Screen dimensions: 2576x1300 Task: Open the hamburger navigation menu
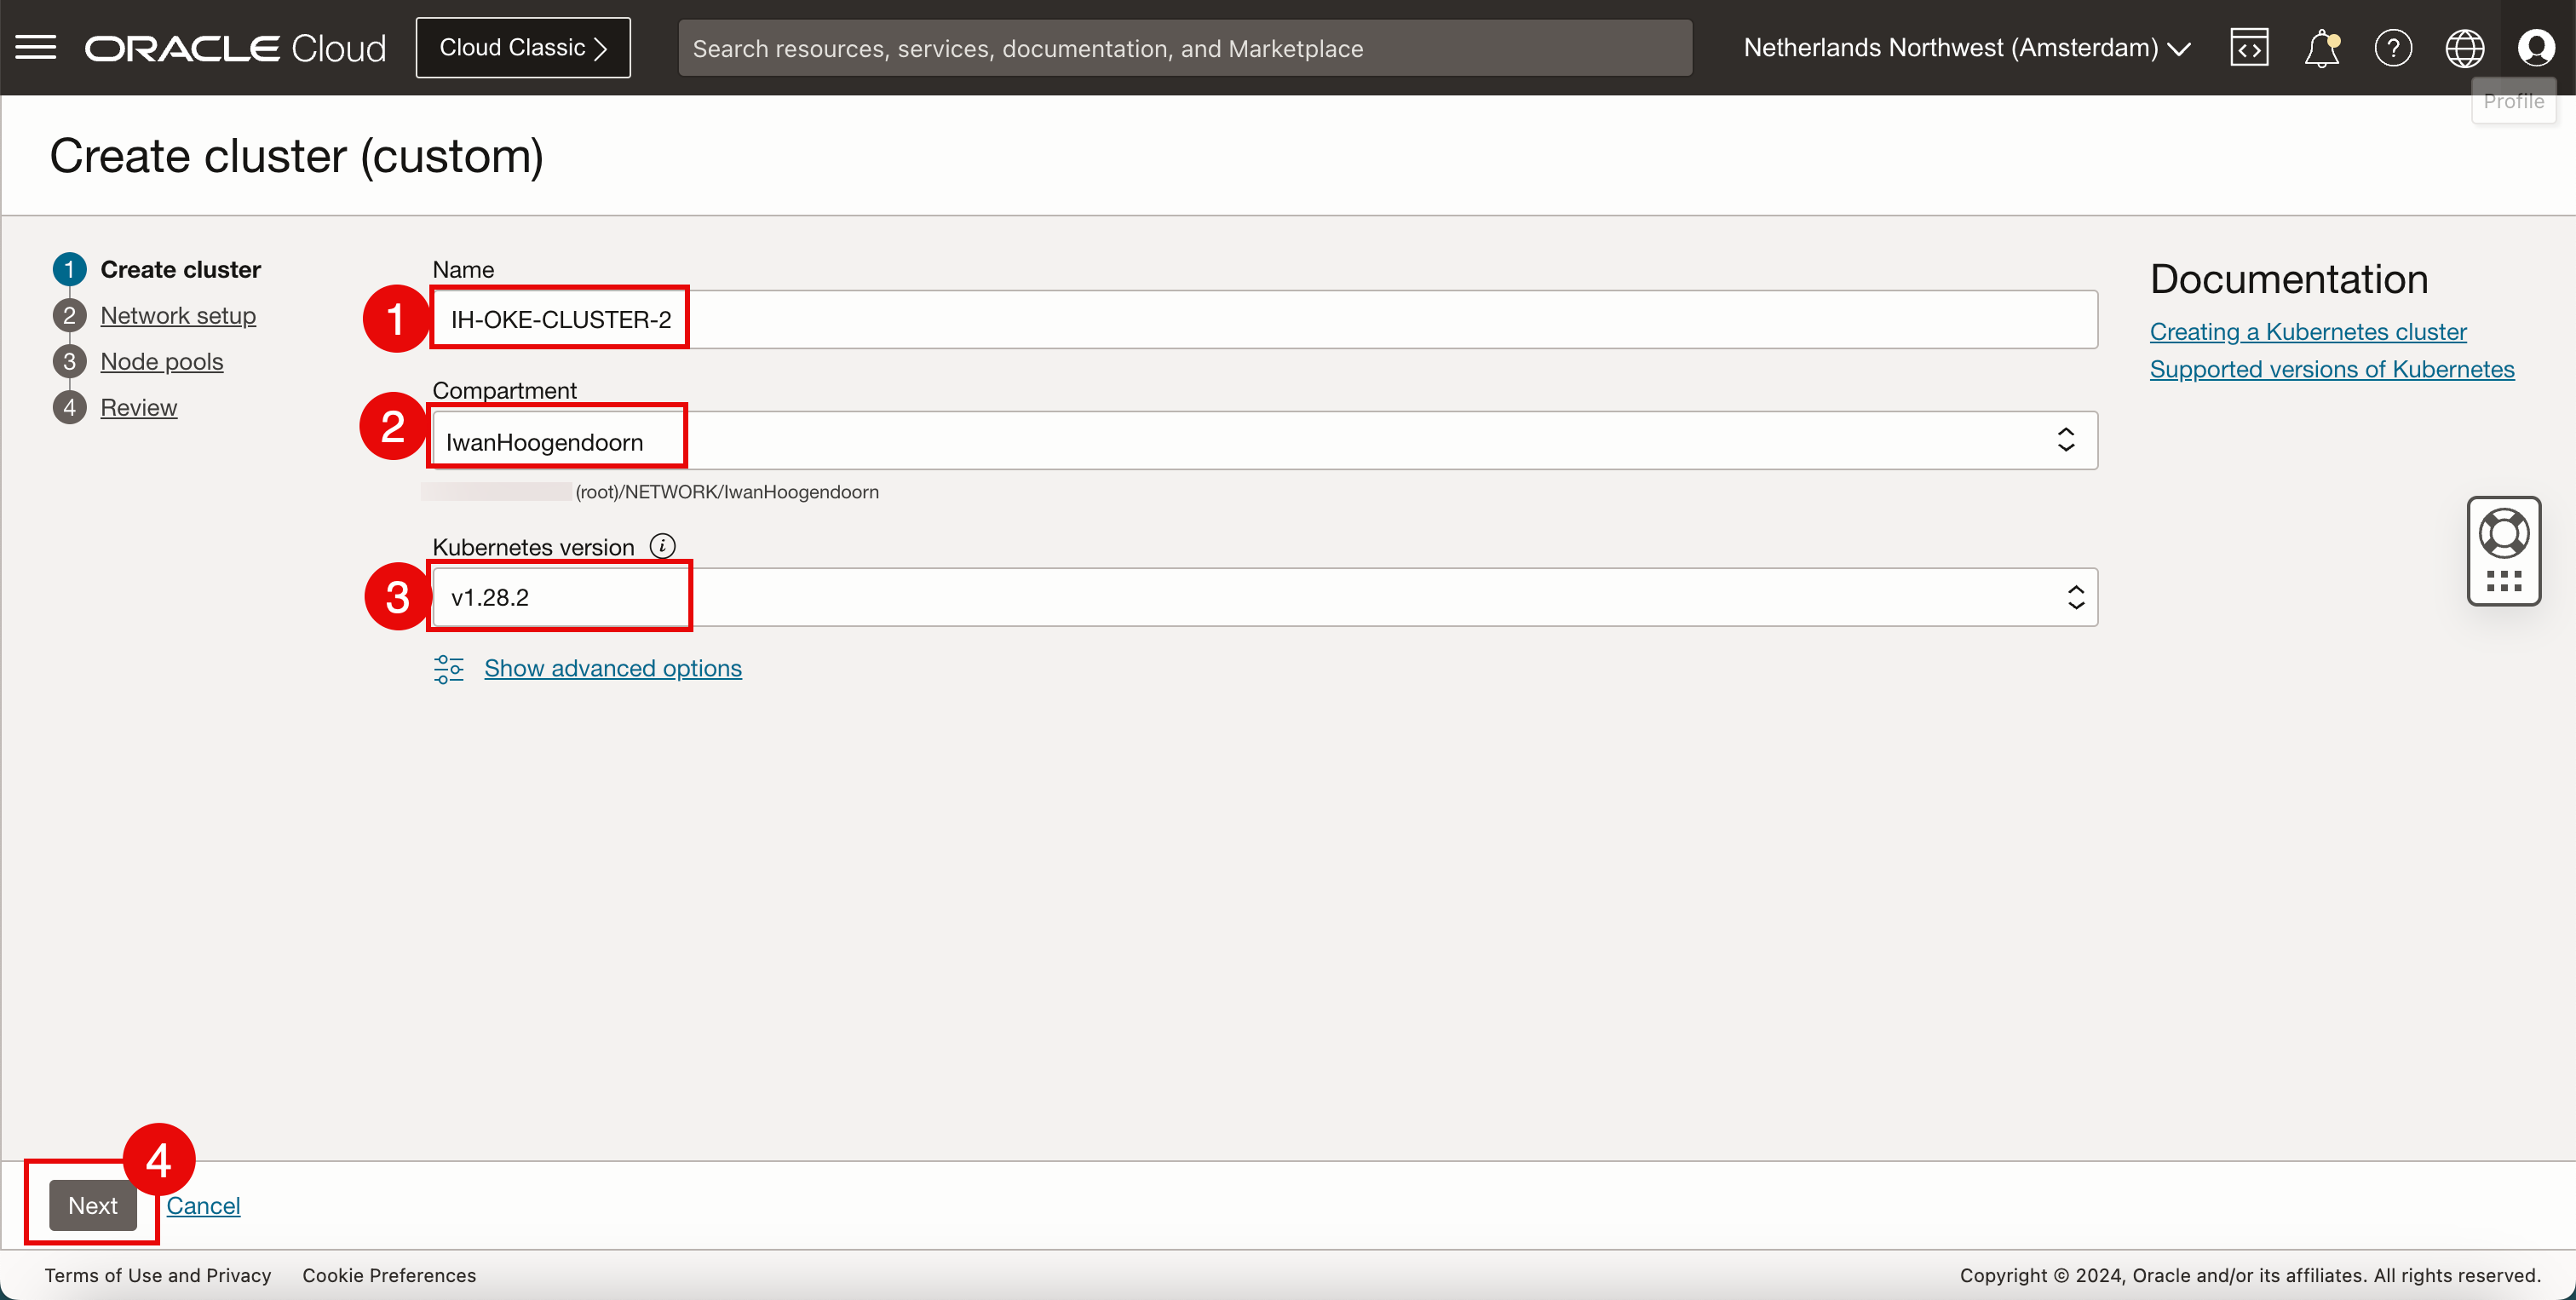point(36,47)
